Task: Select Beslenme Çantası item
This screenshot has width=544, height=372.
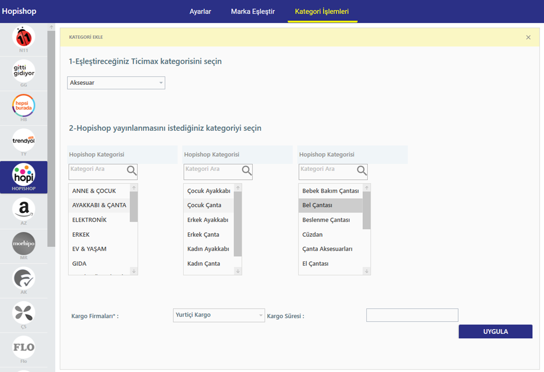Action: tap(330, 220)
